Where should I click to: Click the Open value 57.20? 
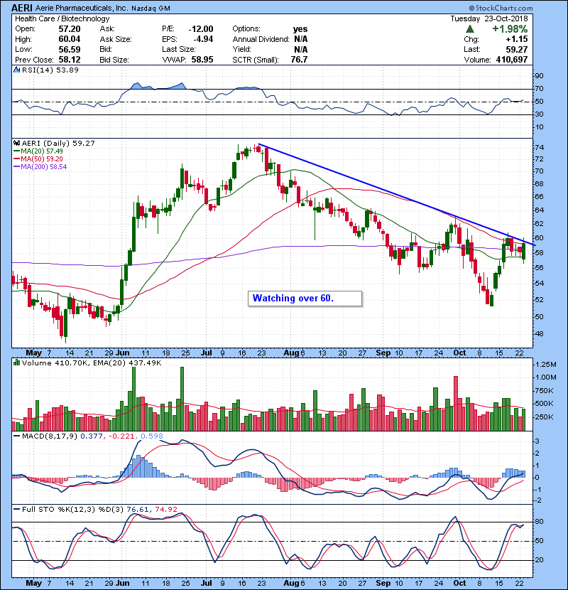[70, 29]
